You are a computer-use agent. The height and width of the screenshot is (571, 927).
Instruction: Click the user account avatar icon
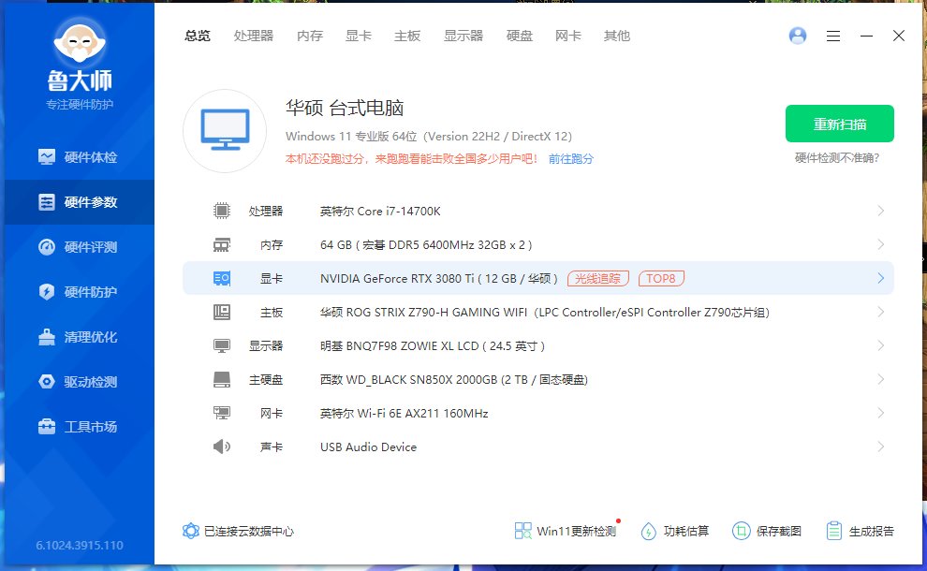(x=797, y=36)
